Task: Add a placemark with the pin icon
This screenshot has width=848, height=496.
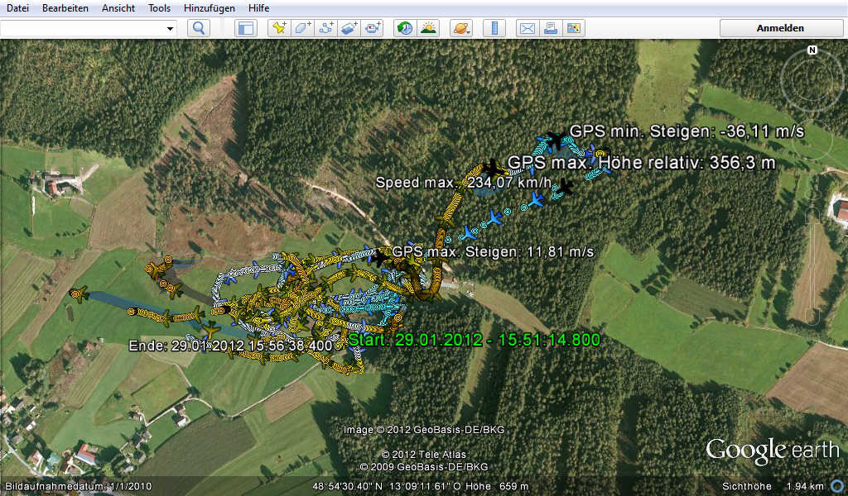Action: (x=280, y=28)
